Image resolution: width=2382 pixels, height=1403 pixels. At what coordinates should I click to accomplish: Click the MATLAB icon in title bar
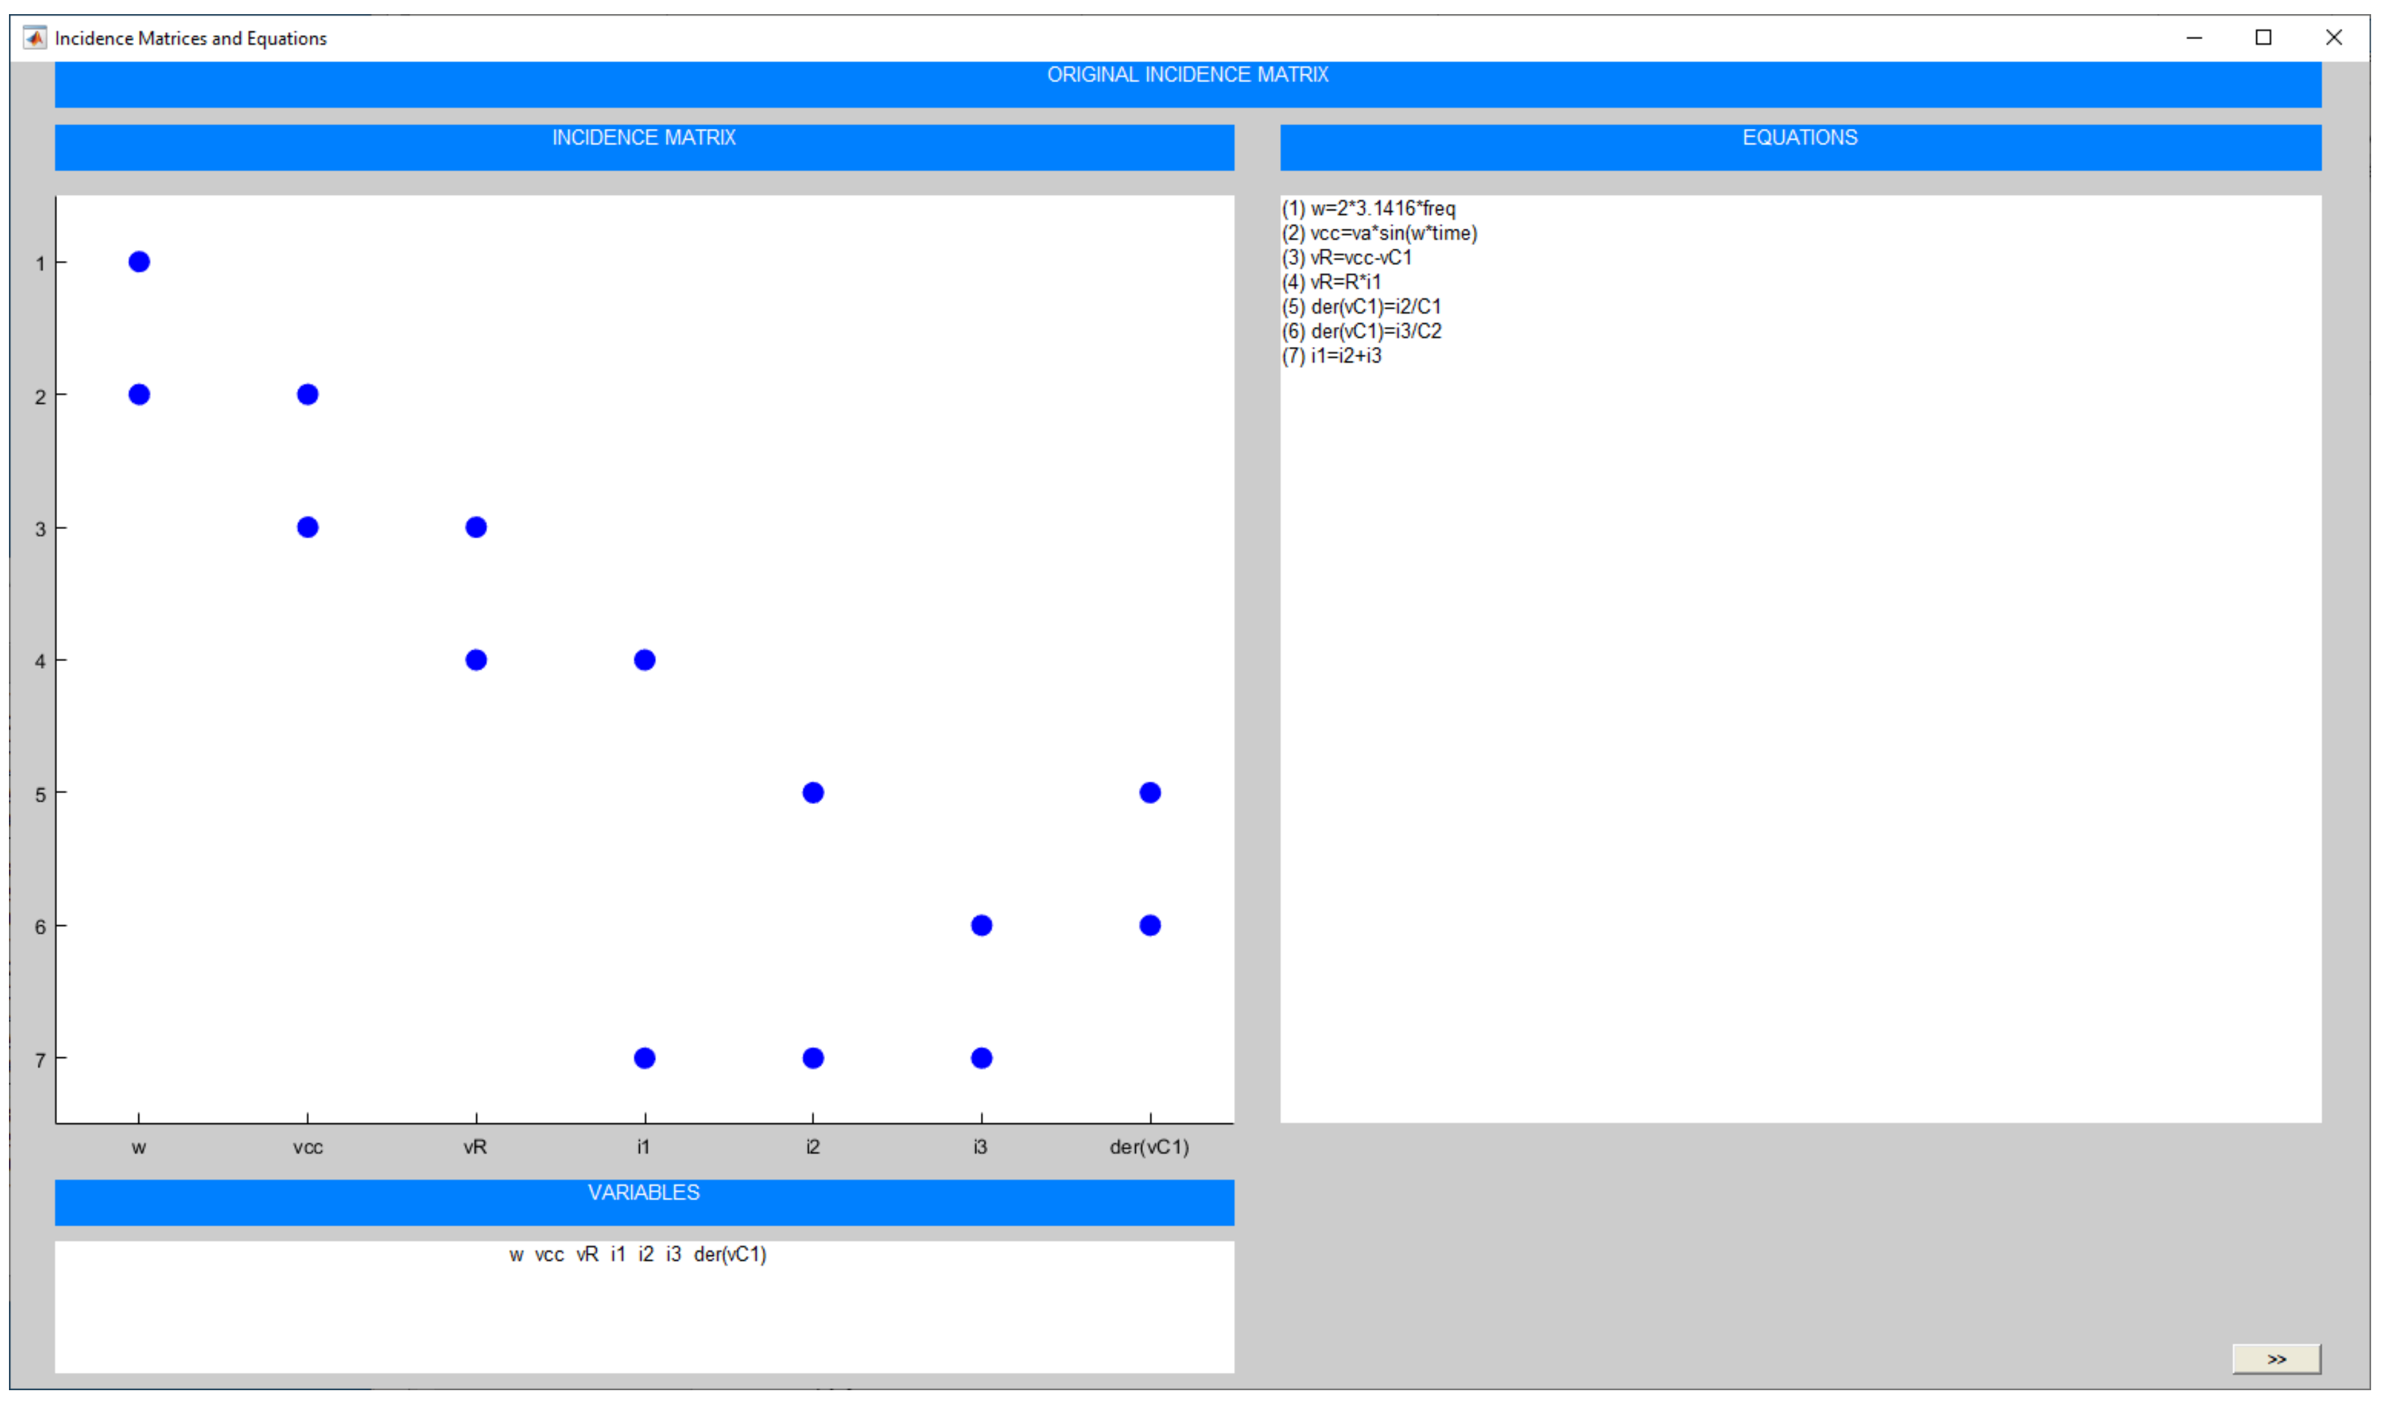point(35,38)
